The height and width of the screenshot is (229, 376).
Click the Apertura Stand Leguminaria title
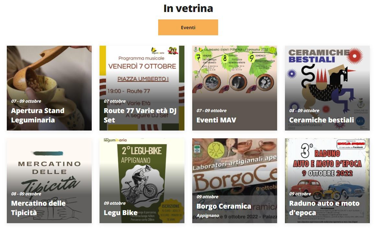coord(38,115)
